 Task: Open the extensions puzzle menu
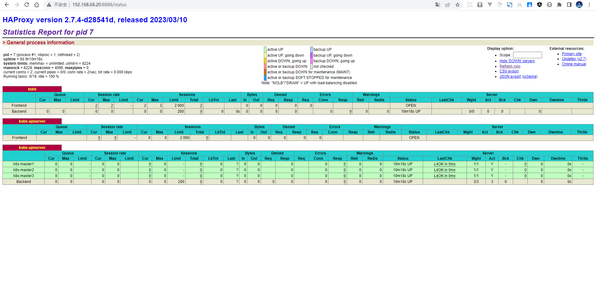559,5
